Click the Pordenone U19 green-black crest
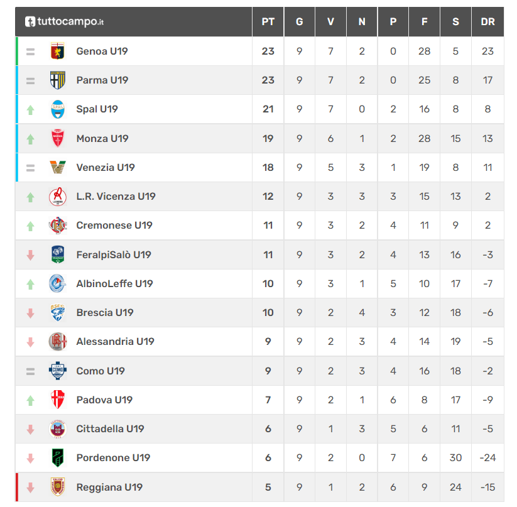Viewport: 517px width, 507px height. pos(57,457)
